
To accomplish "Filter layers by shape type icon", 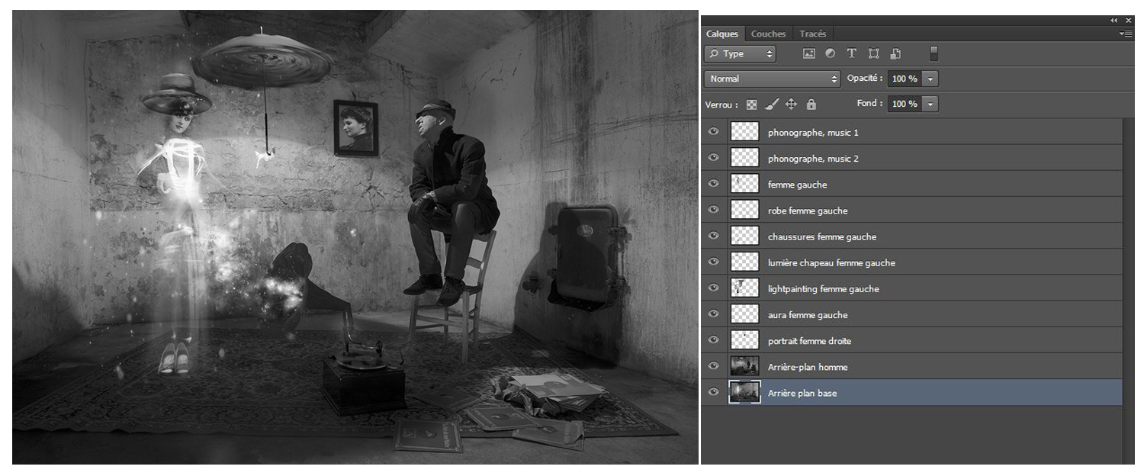I will coord(874,53).
